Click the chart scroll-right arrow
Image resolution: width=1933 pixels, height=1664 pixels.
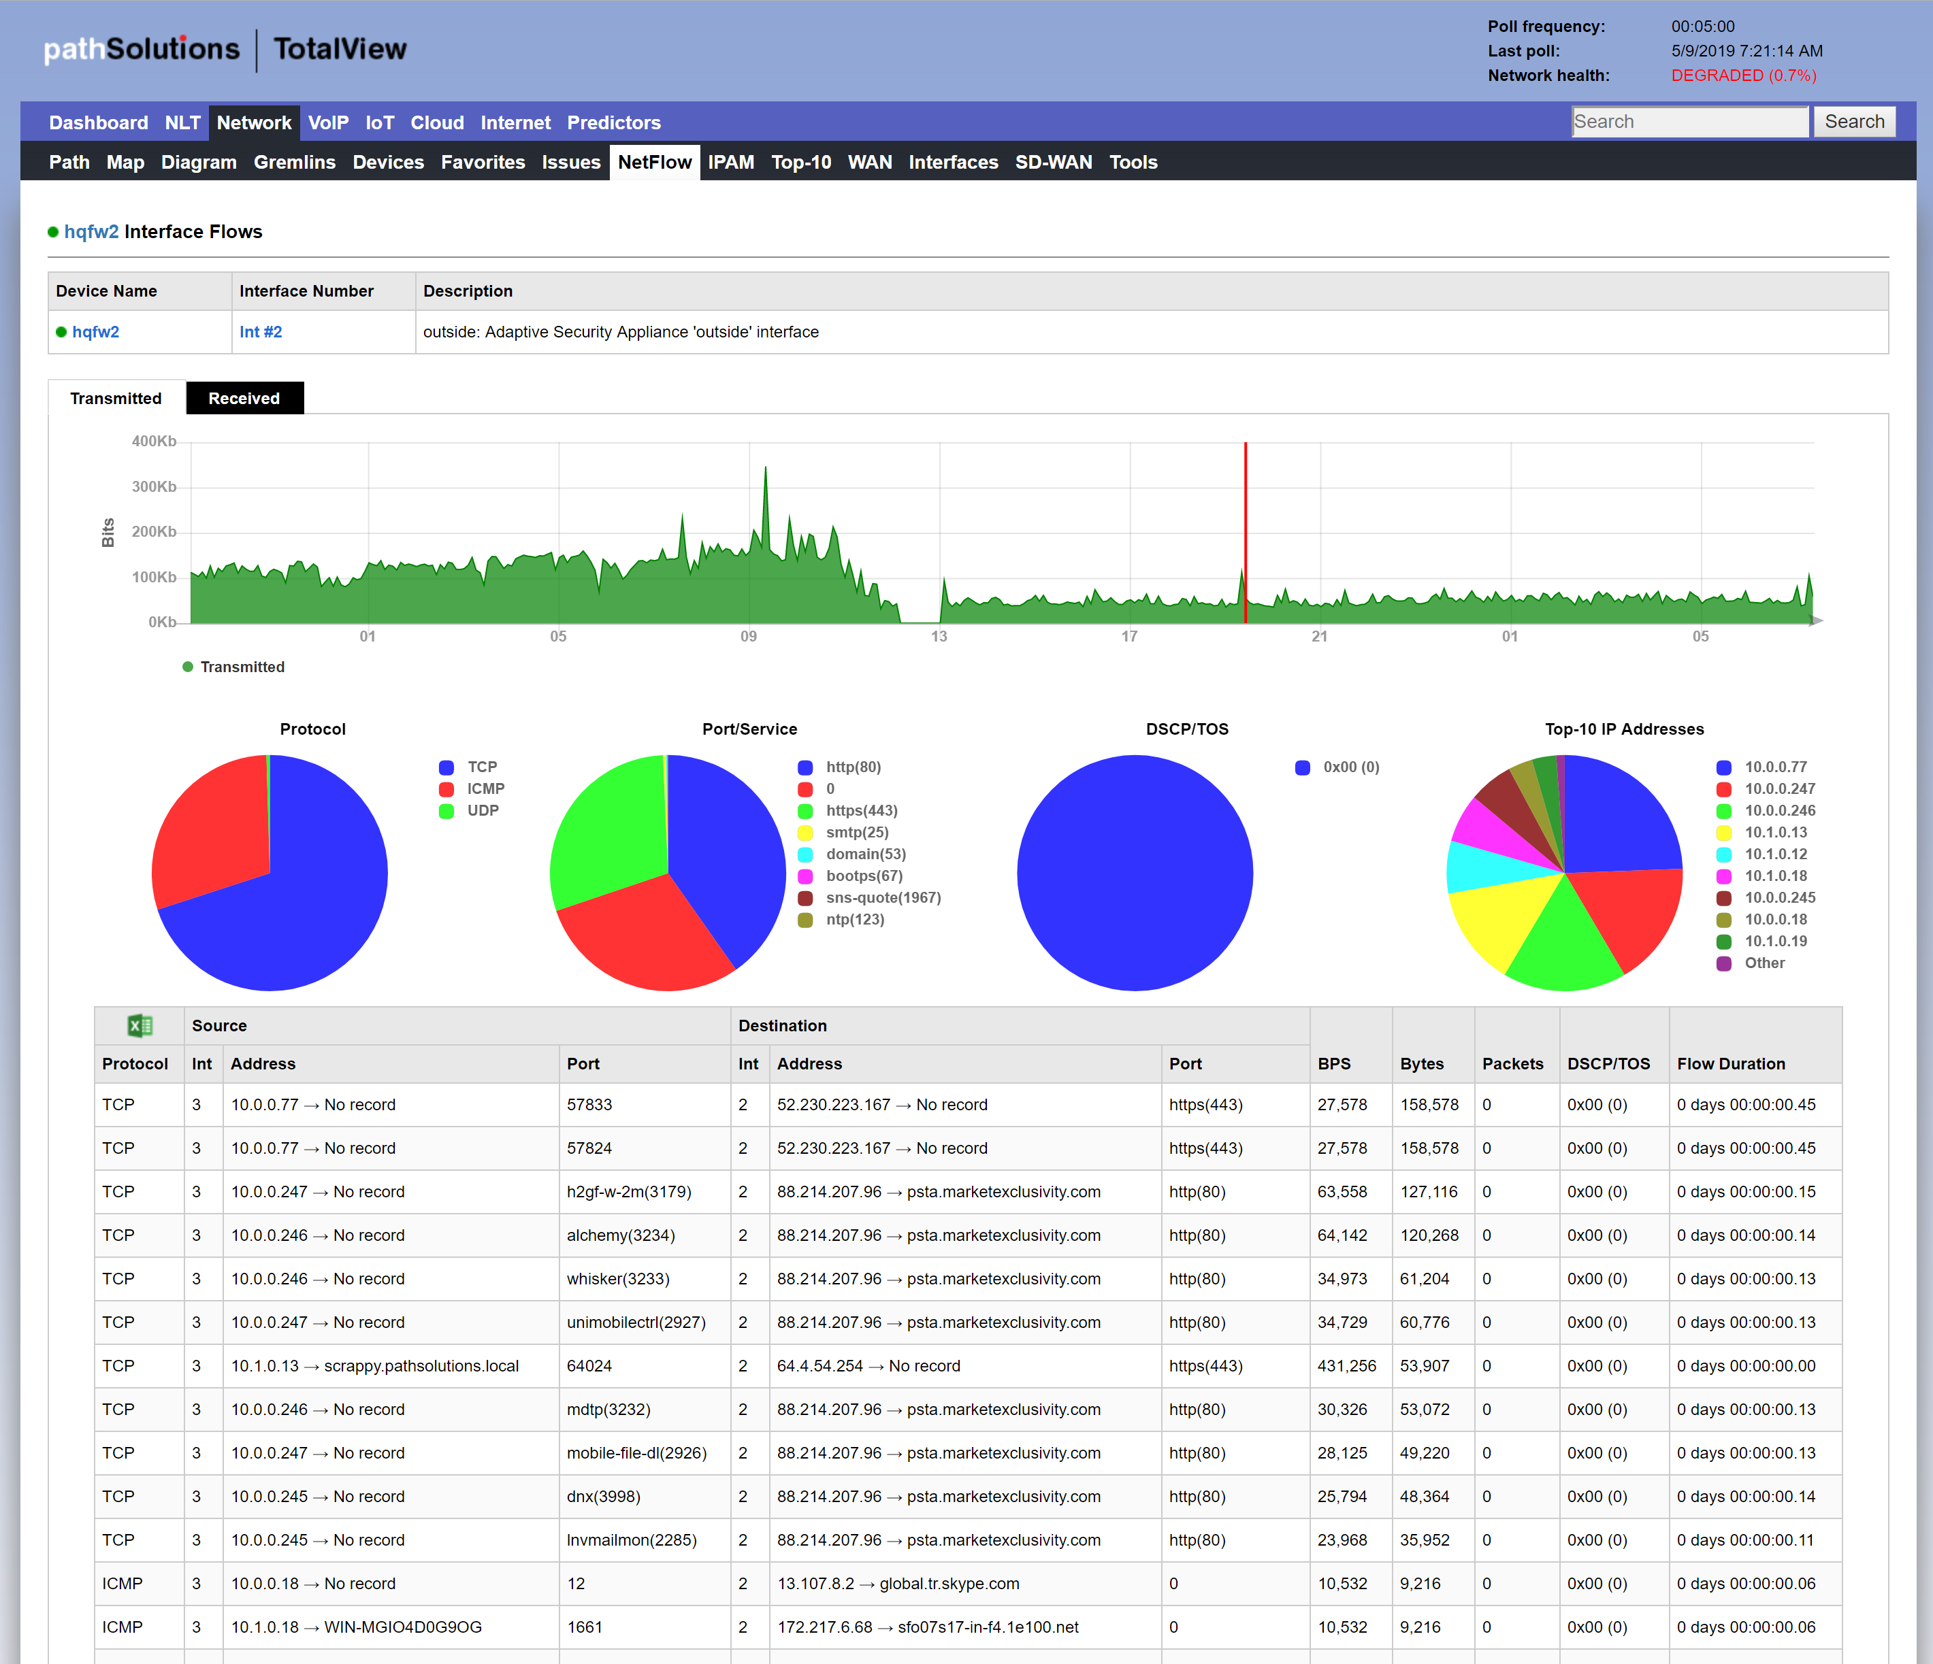[1815, 621]
